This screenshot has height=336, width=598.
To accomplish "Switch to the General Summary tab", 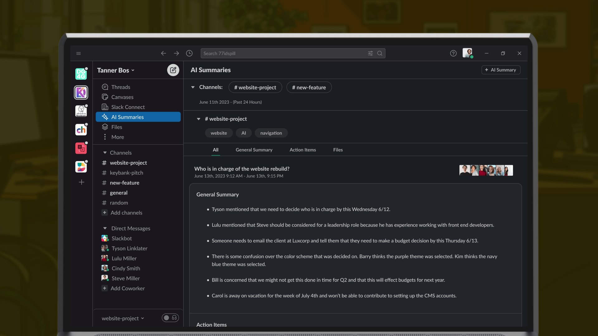I will click(254, 150).
